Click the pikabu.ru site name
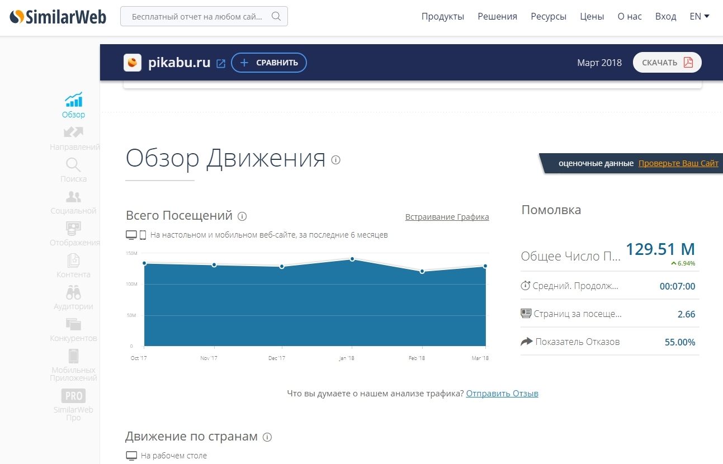Screen dimensions: 723x464 pos(179,63)
